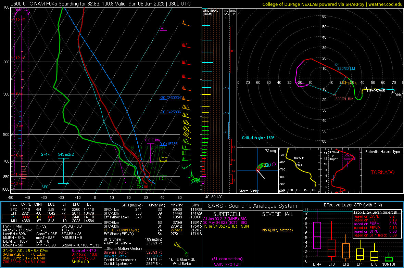Click the STP (cin) = 10.6 parameter

point(84,254)
